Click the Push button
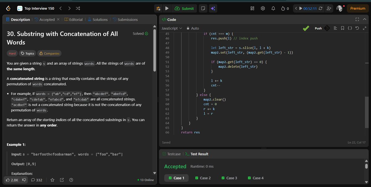 pos(318,28)
